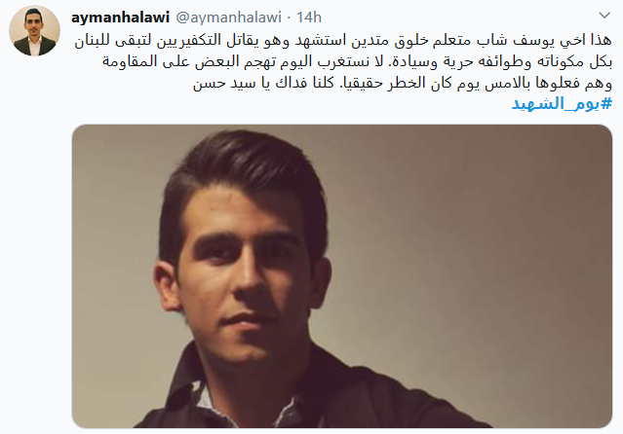Image resolution: width=623 pixels, height=434 pixels.
Task: Click the first line of tweet text
Action: click(343, 41)
